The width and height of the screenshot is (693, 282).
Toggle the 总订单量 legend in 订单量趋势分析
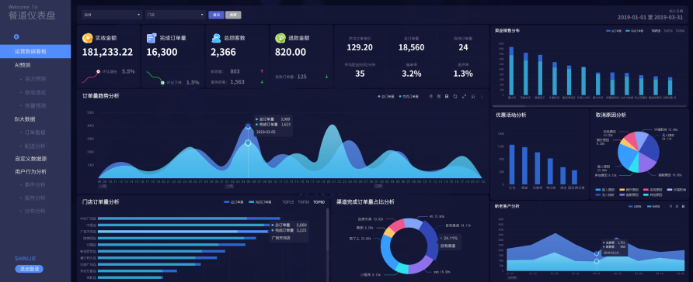[386, 96]
